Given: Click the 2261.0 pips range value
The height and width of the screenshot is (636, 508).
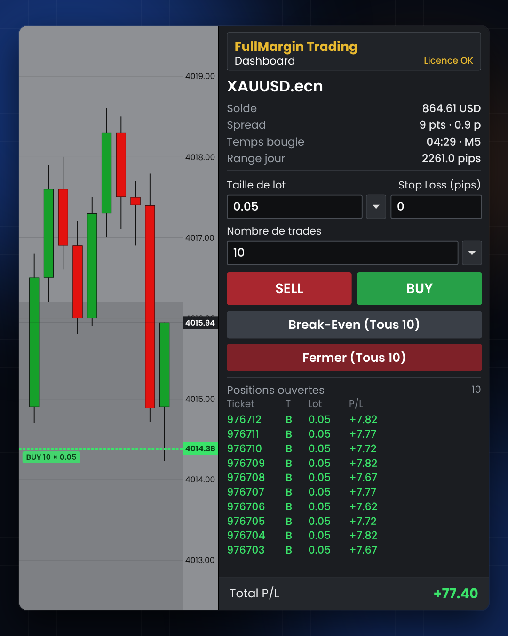Looking at the screenshot, I should click(x=451, y=158).
